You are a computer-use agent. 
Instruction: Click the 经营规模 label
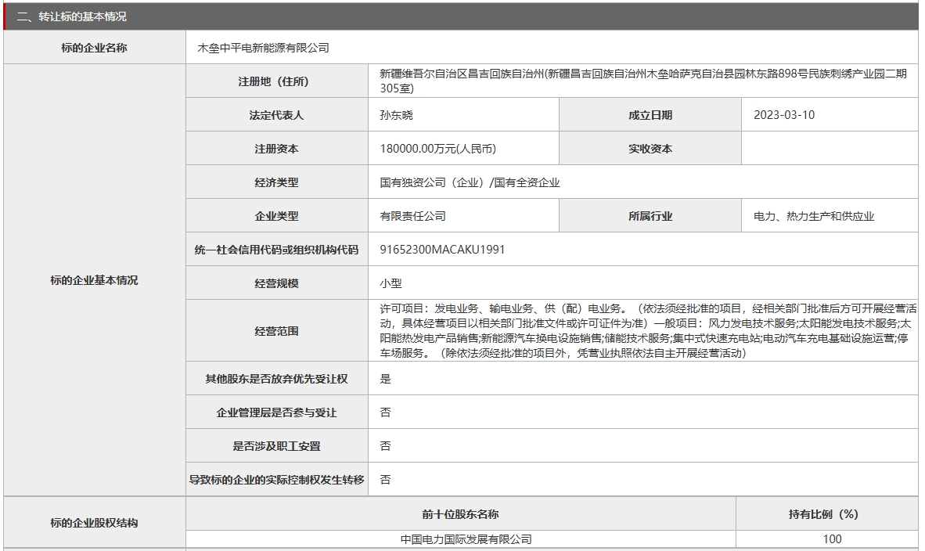point(277,283)
